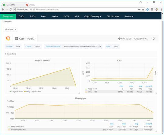Screen dimensions: 164x135
Task: Toggle the 'Write - hdd' IOPS series
Action: [92, 92]
